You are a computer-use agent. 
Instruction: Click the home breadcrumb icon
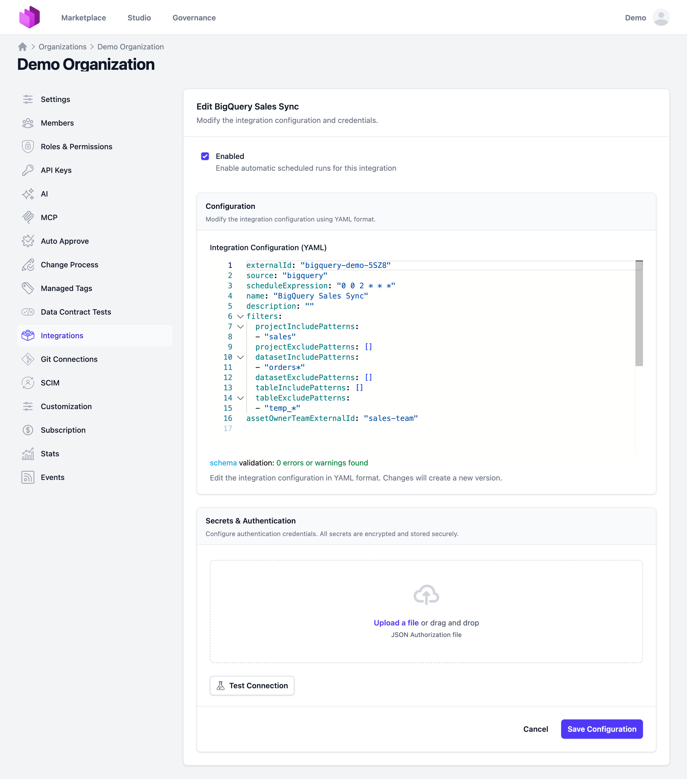click(23, 46)
